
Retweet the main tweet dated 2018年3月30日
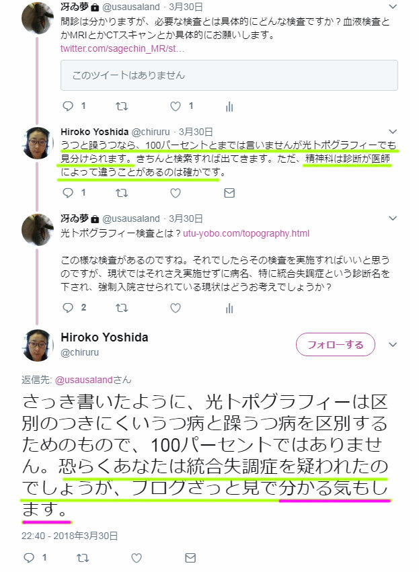click(x=83, y=558)
